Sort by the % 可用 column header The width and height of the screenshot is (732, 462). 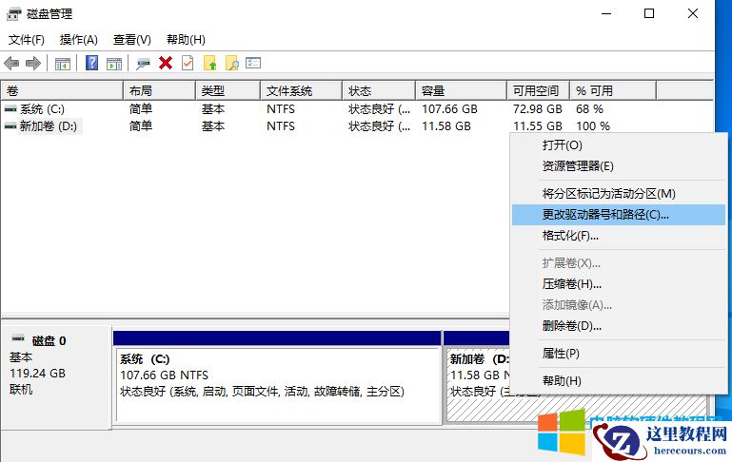tap(613, 91)
